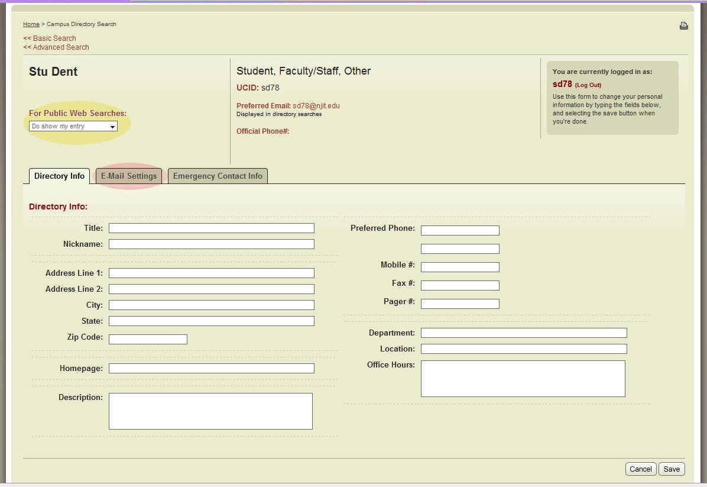The image size is (707, 487).
Task: Click the Address Line 1 field
Action: (x=211, y=273)
